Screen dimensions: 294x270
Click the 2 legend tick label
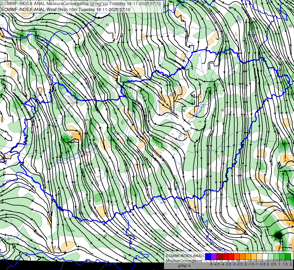click(291, 264)
